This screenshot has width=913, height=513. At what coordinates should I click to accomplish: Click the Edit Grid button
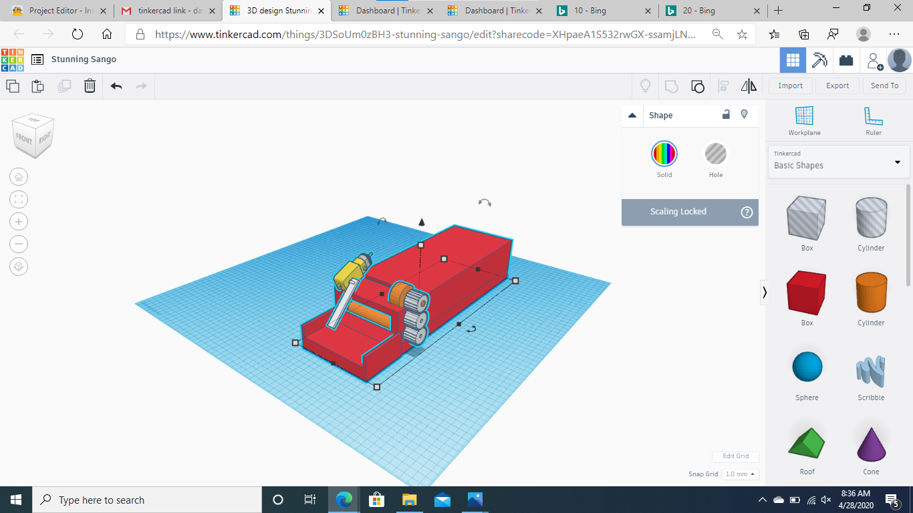pyautogui.click(x=736, y=456)
